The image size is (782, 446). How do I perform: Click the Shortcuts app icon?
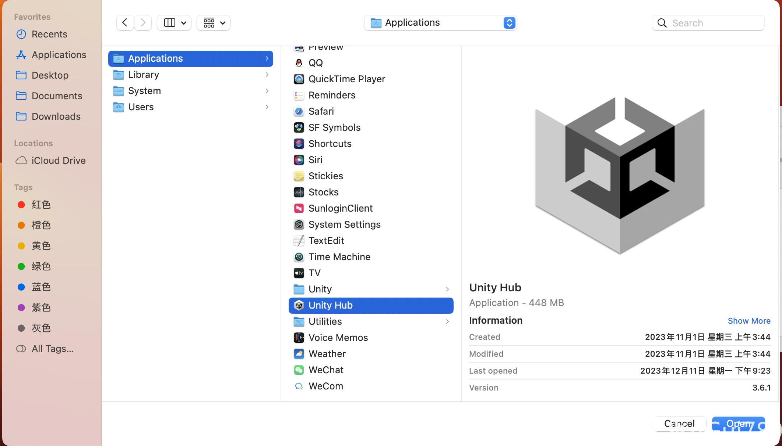tap(299, 143)
